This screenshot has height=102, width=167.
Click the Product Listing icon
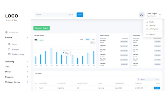pyautogui.click(x=9, y=54)
